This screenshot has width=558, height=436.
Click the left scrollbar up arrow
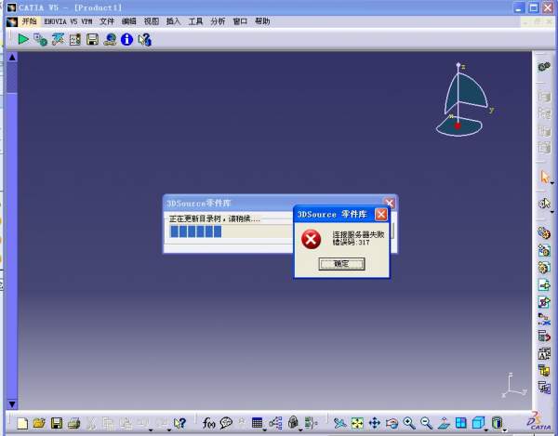tap(12, 58)
